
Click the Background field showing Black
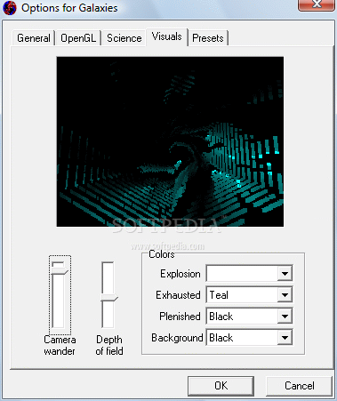click(x=249, y=338)
